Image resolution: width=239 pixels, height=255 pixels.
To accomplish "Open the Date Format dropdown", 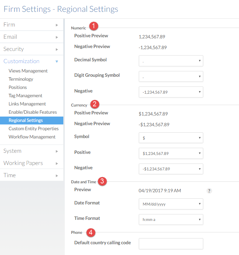I will click(171, 204).
